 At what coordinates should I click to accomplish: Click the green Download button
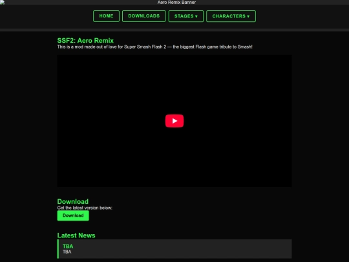73,215
